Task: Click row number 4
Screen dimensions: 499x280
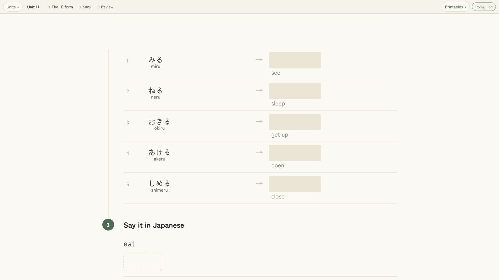Action: (128, 153)
